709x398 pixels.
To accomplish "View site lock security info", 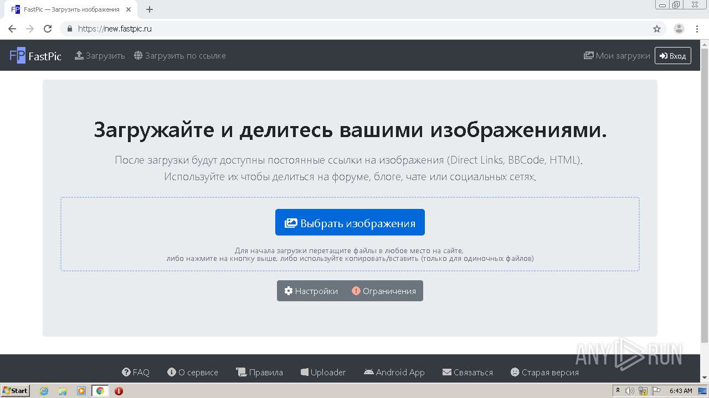I will click(70, 29).
